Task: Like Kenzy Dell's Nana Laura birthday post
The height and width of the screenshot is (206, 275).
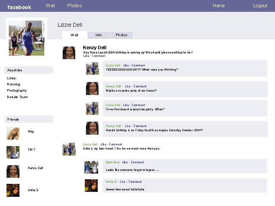Action: pos(86,56)
